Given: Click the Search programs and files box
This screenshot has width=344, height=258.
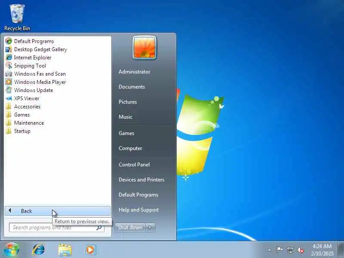Looking at the screenshot, I should [x=56, y=227].
